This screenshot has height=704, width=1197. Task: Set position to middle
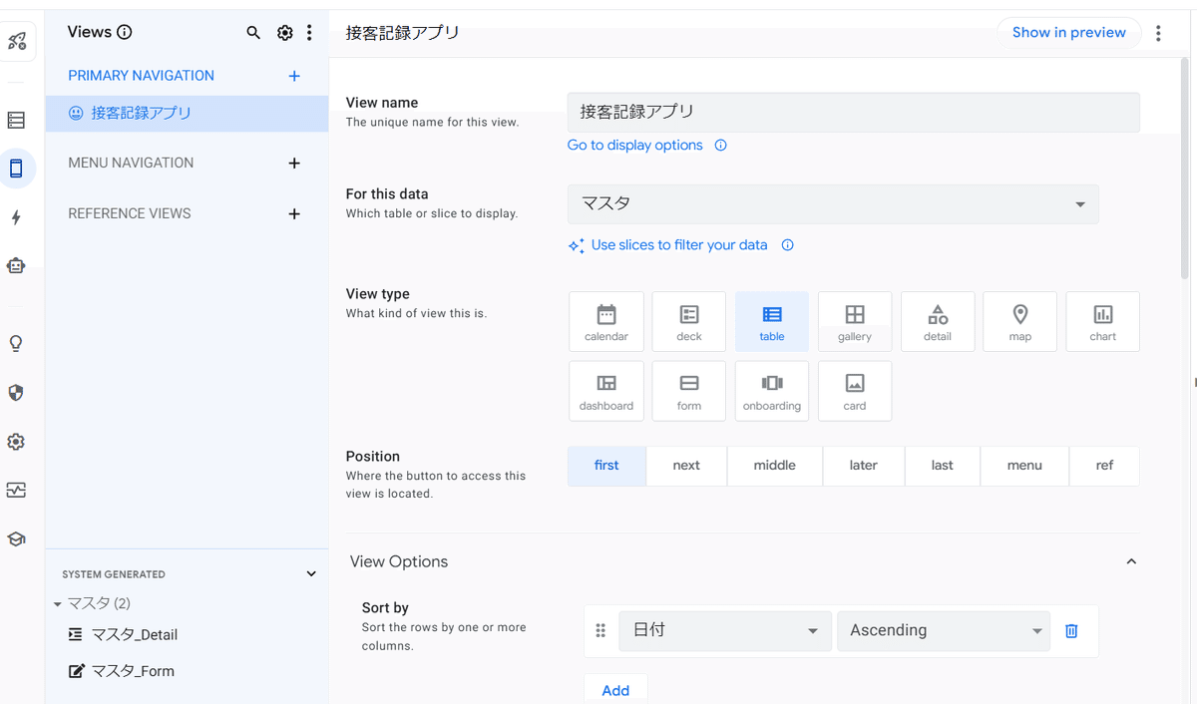(x=775, y=466)
